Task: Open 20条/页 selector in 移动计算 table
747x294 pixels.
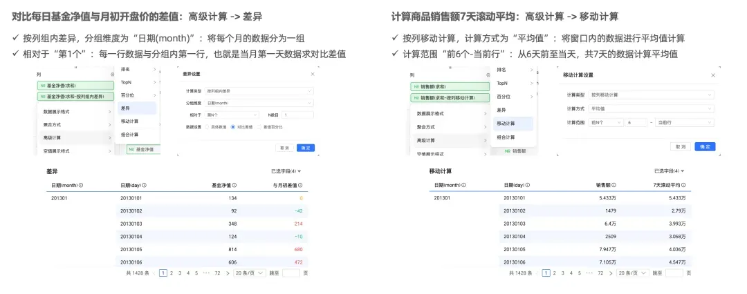Action: coord(633,273)
